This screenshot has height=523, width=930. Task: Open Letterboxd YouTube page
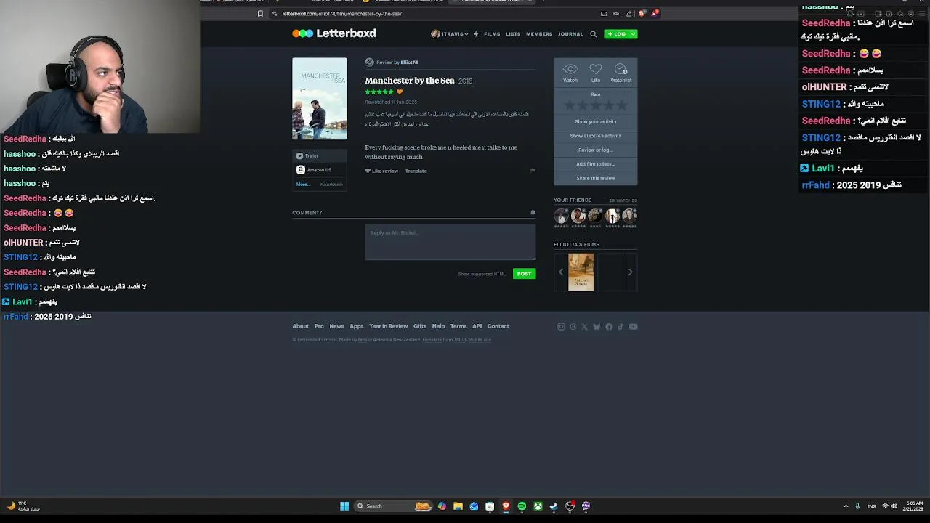click(634, 327)
